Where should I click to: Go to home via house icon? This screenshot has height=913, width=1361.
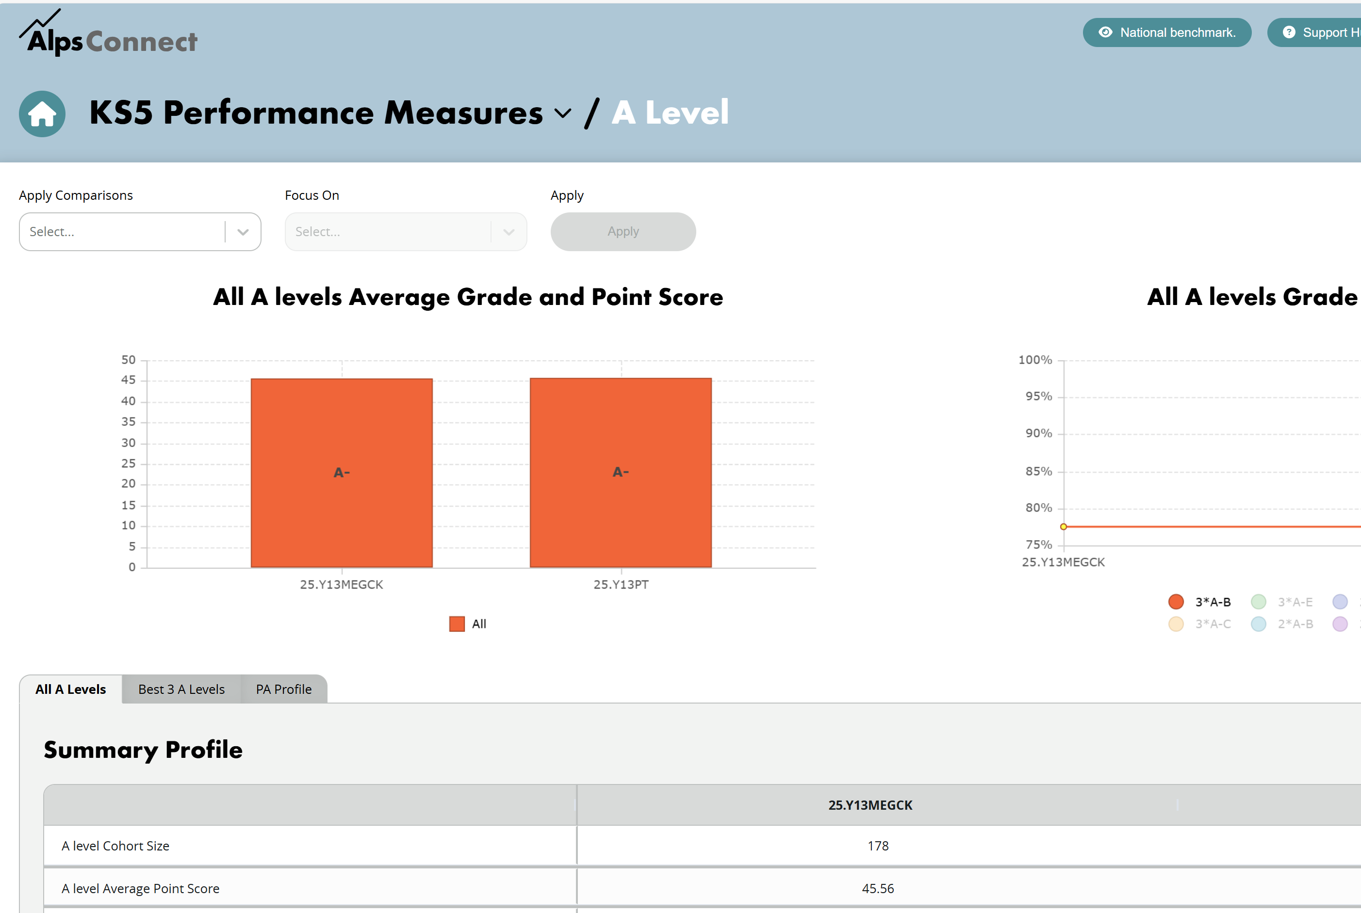(42, 113)
